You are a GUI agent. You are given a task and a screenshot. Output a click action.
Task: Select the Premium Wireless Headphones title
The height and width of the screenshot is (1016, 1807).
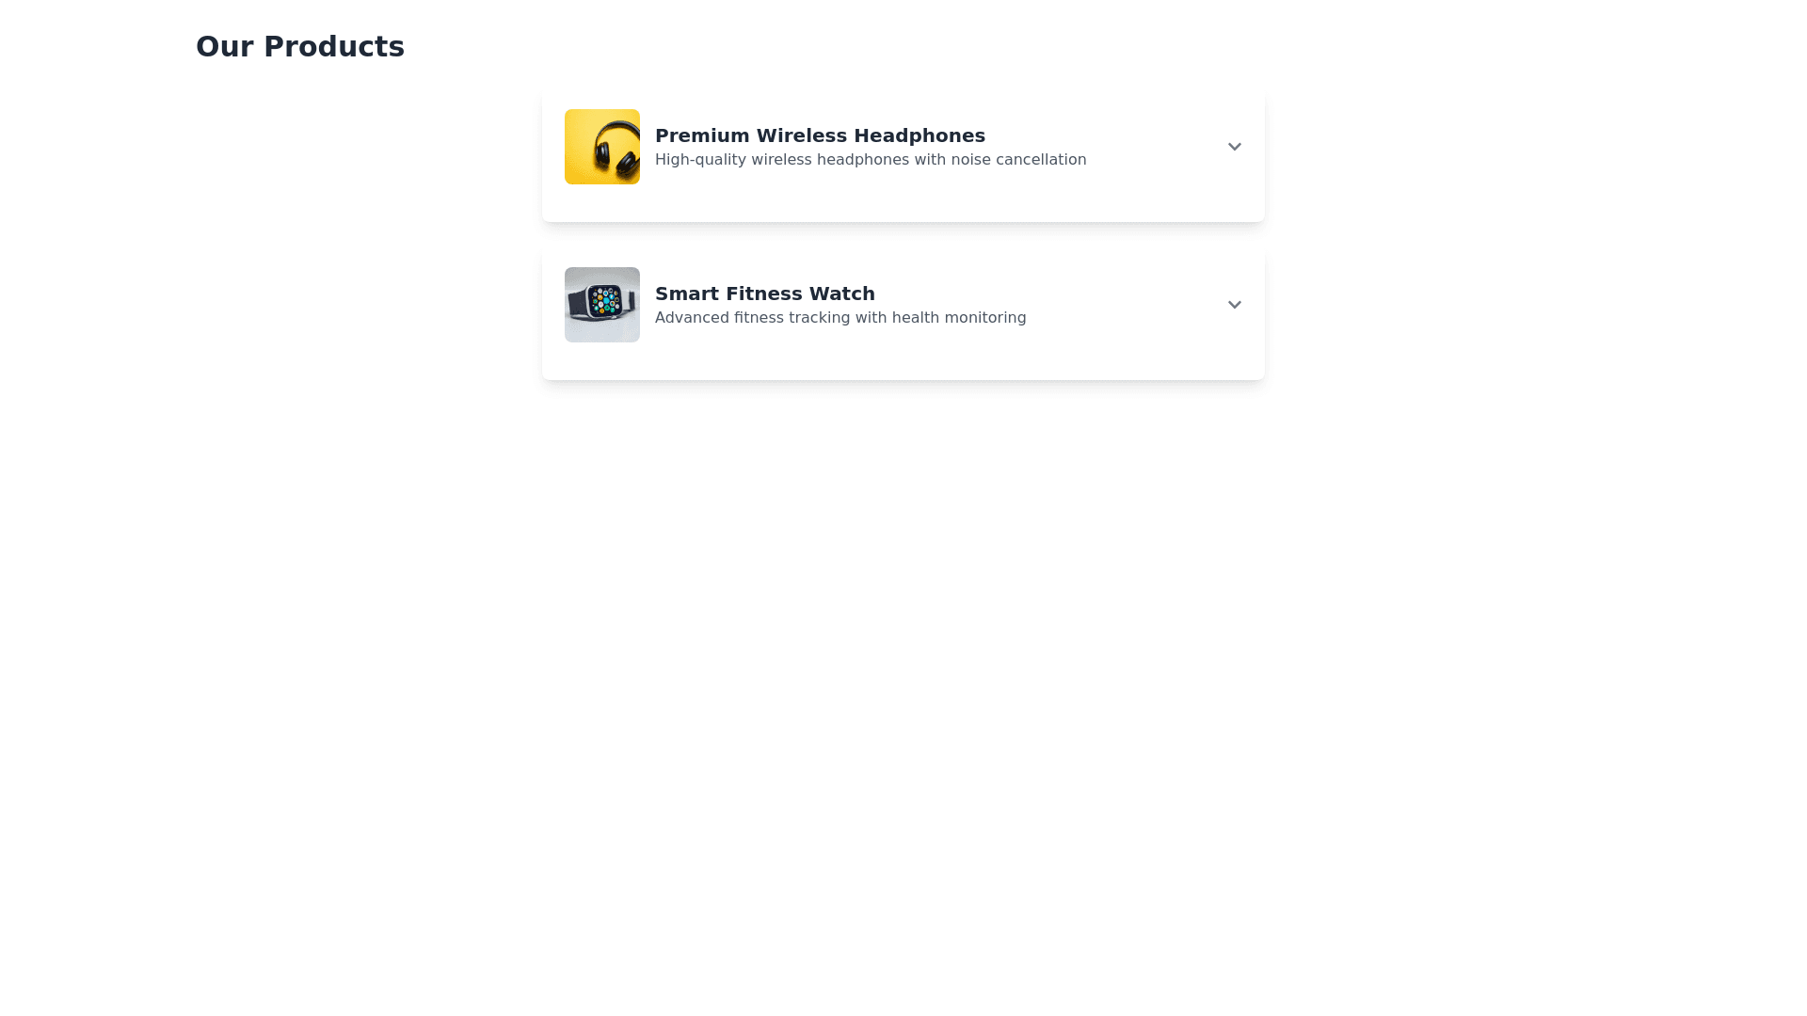[819, 135]
